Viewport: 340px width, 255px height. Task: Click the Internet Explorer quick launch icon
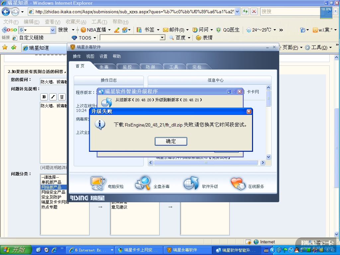(54, 250)
